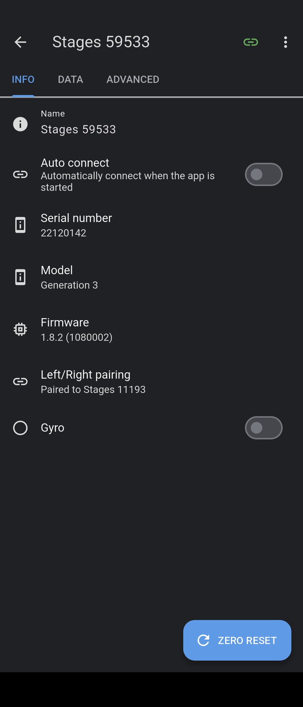303x707 pixels.
Task: Click the Model device icon
Action: pyautogui.click(x=20, y=277)
